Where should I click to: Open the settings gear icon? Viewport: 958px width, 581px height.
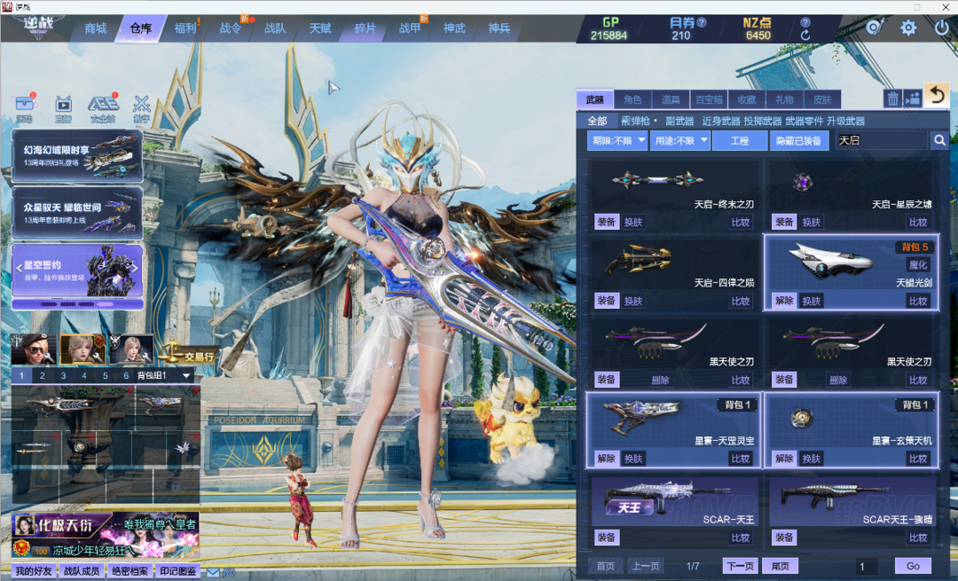(x=908, y=27)
